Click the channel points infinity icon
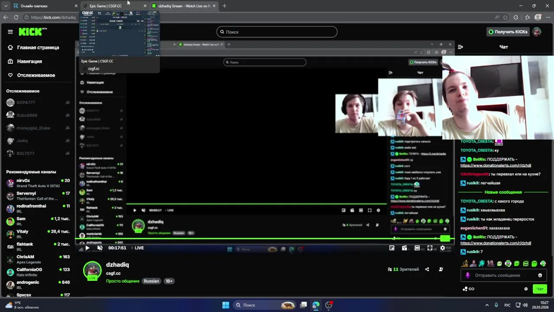 tap(468, 289)
